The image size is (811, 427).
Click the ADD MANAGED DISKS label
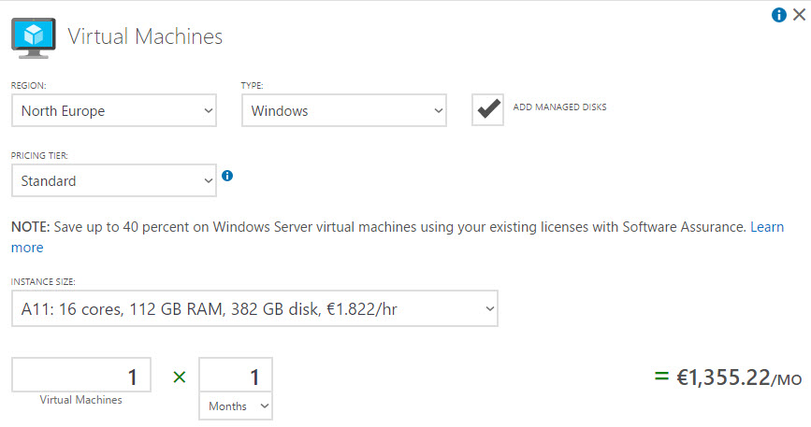tap(559, 107)
